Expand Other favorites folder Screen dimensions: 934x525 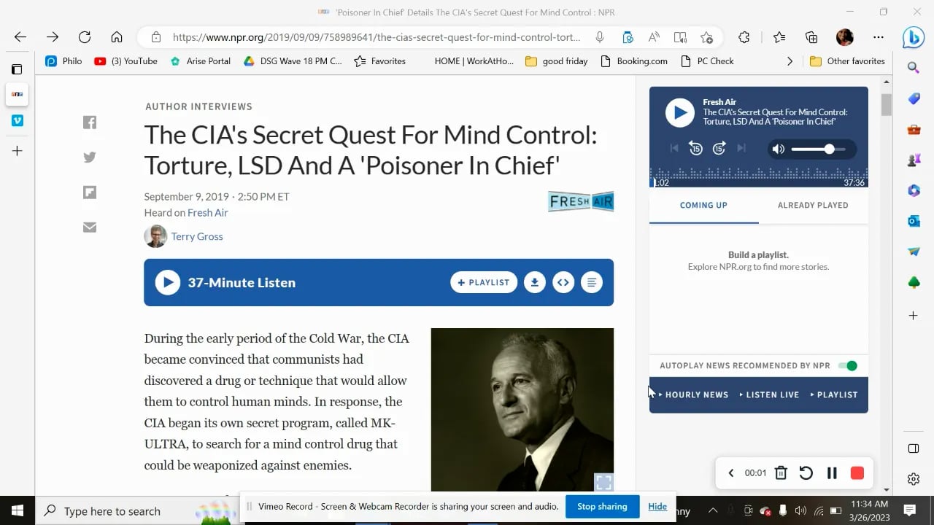[847, 61]
